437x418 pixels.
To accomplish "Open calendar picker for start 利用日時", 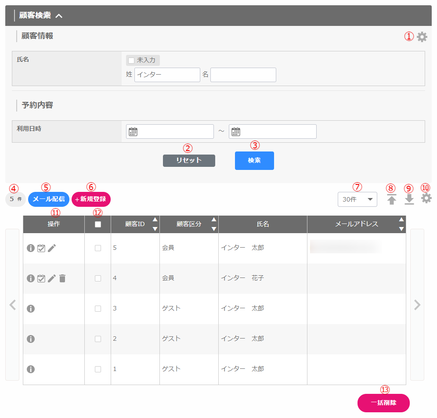I will [133, 132].
